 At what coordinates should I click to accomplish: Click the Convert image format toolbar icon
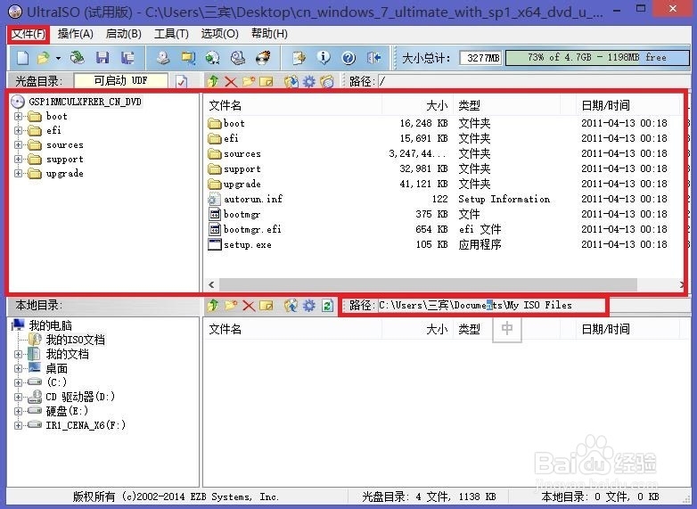(x=188, y=58)
